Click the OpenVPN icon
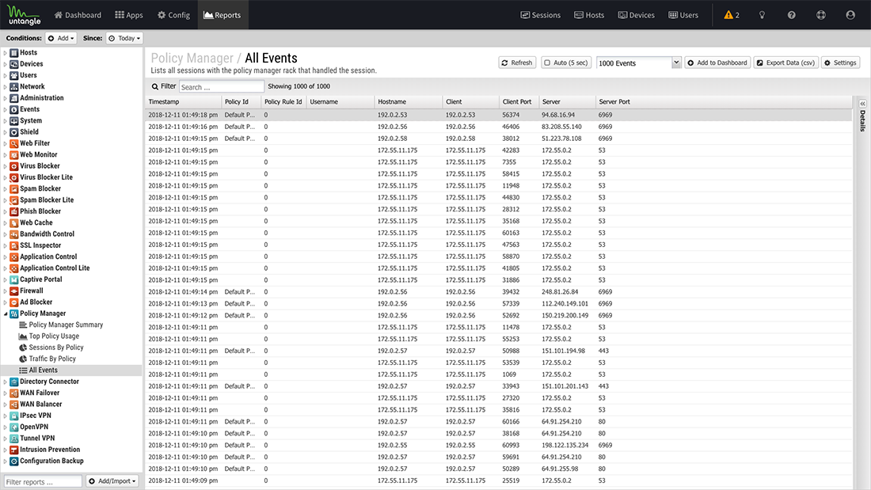 pos(14,427)
